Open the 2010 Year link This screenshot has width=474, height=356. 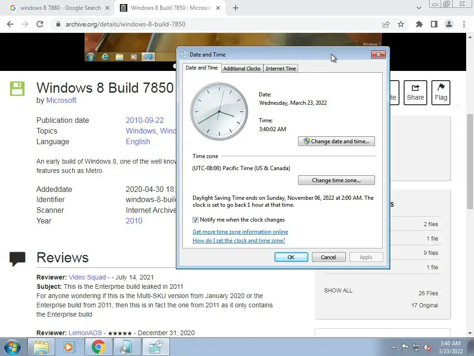pos(134,221)
